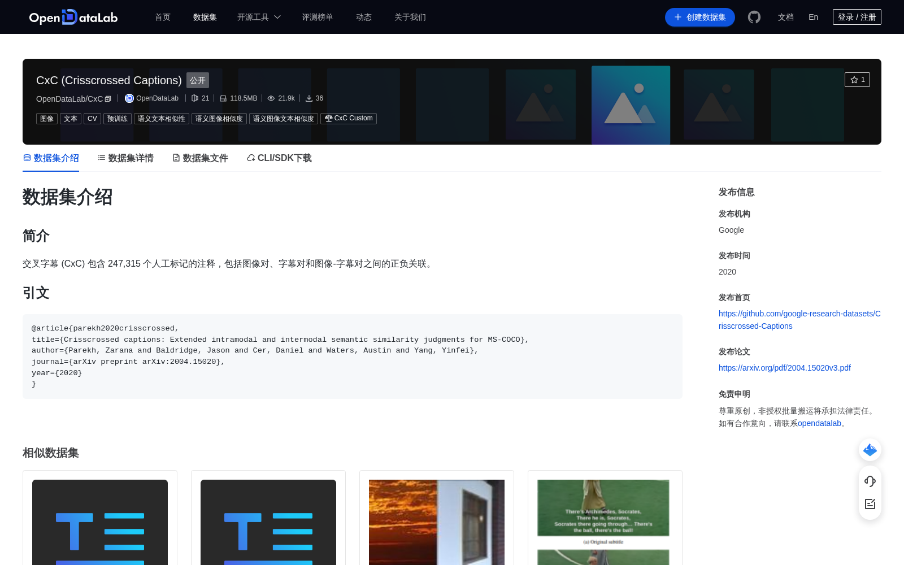This screenshot has width=904, height=565.
Task: Switch to the CLI/SDK下载 tab
Action: (x=279, y=158)
